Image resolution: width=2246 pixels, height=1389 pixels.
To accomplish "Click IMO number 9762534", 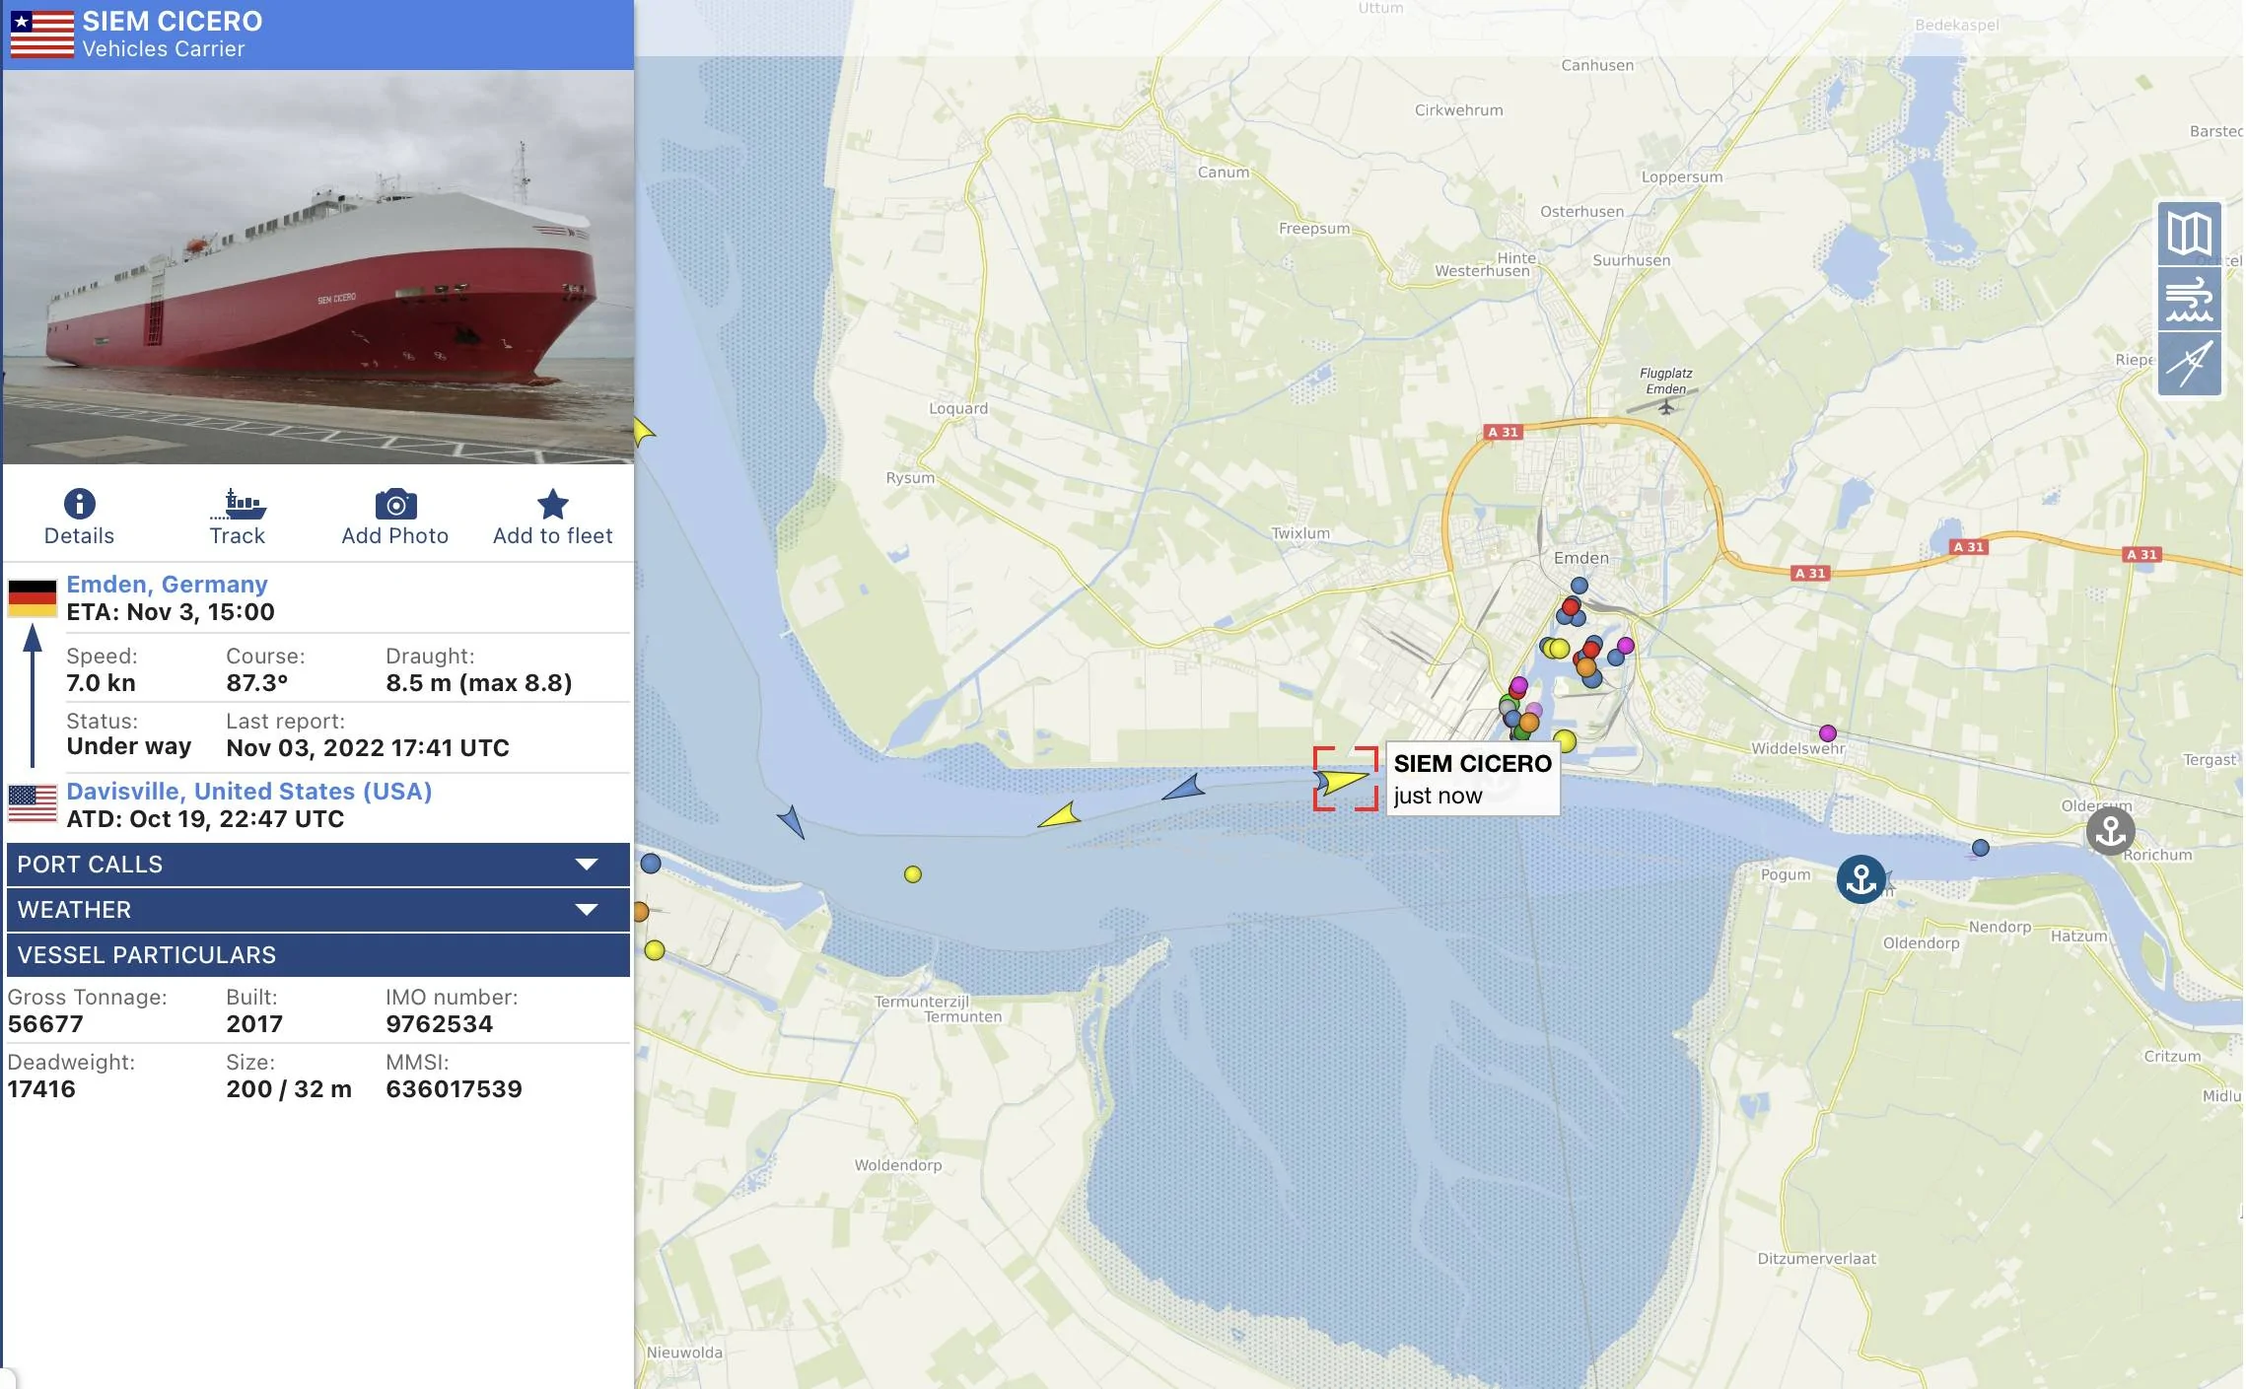I will click(439, 1024).
